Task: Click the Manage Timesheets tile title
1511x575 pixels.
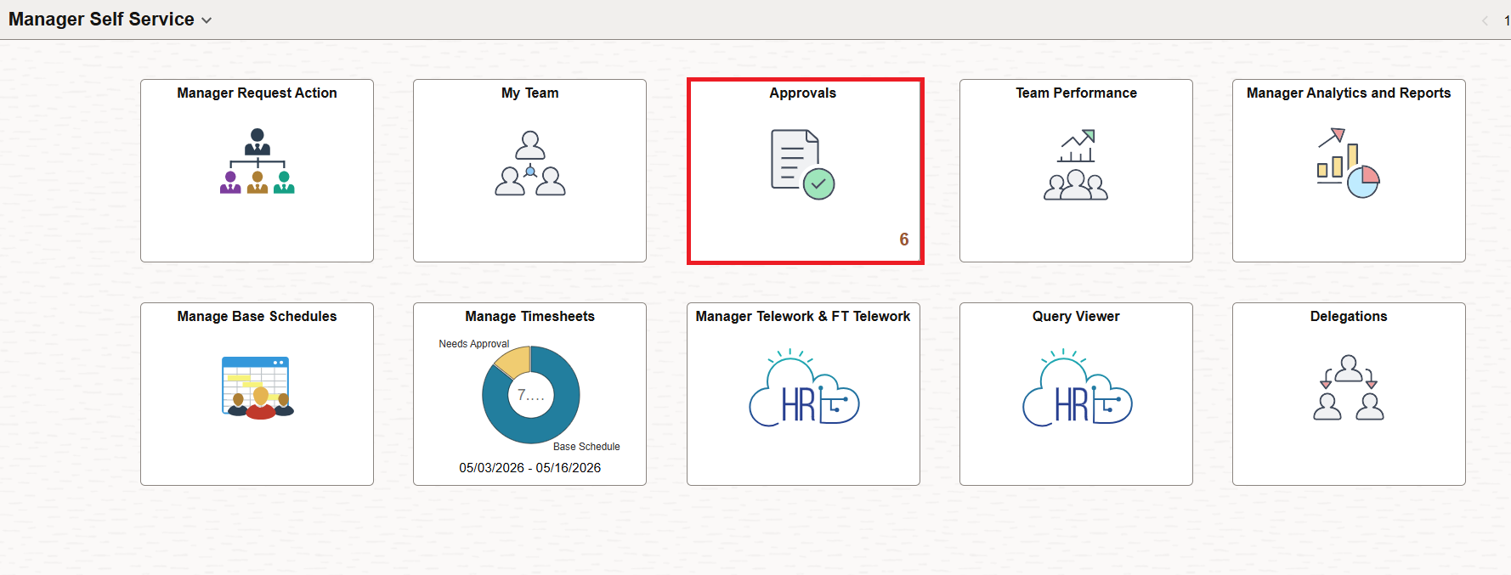Action: pyautogui.click(x=529, y=317)
